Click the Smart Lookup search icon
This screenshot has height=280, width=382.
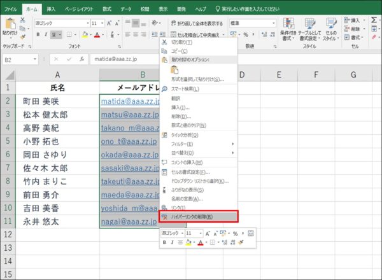[x=164, y=88]
